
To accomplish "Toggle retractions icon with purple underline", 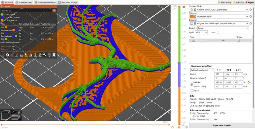I will click(12, 55).
